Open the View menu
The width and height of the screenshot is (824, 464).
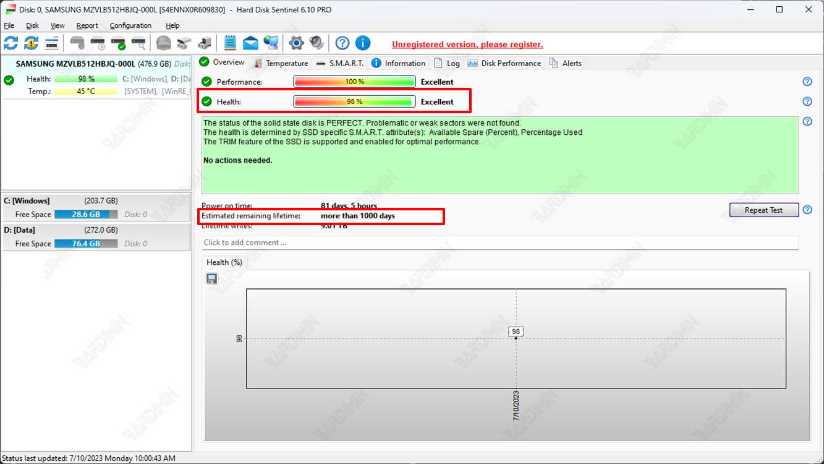pyautogui.click(x=57, y=25)
